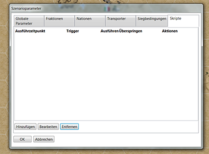Add a script with Hinzufügen
Image resolution: width=209 pixels, height=154 pixels.
pos(25,127)
